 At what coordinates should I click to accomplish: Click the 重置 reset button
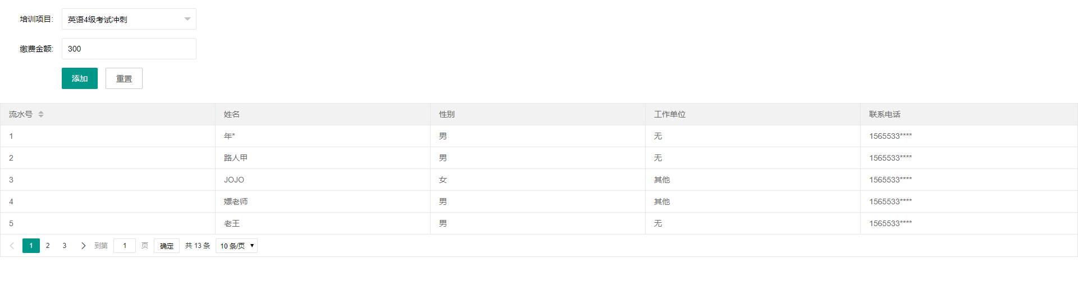point(124,78)
